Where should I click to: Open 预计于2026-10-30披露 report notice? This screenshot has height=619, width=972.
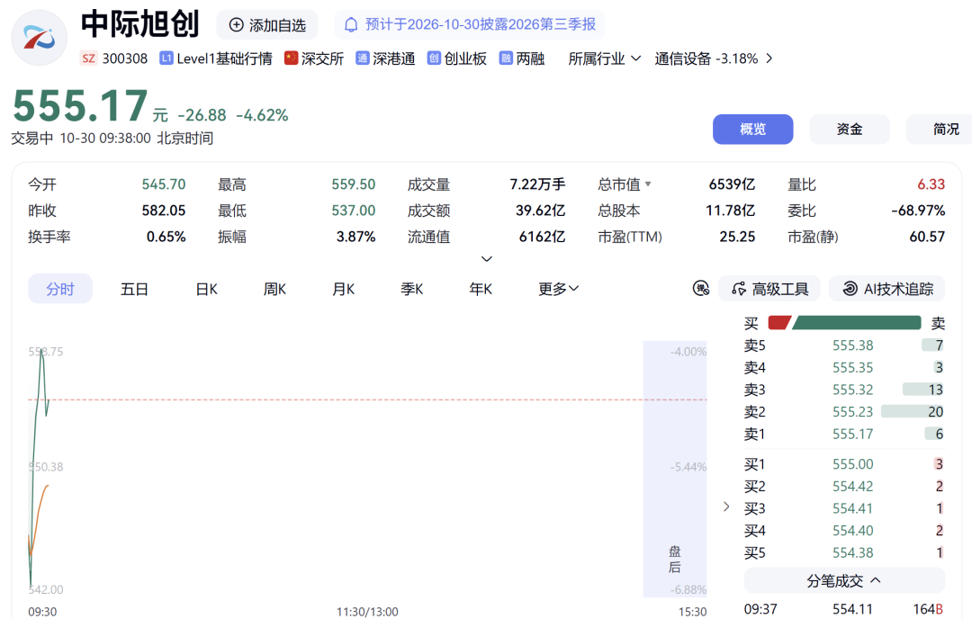pos(469,25)
